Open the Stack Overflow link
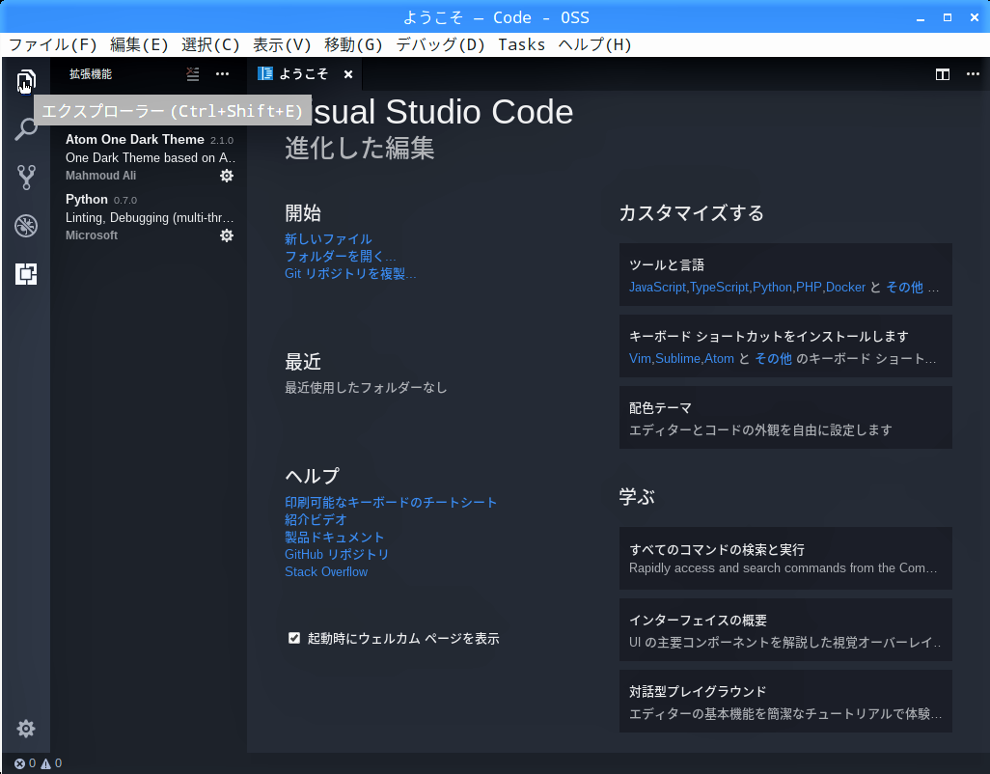 click(x=326, y=572)
